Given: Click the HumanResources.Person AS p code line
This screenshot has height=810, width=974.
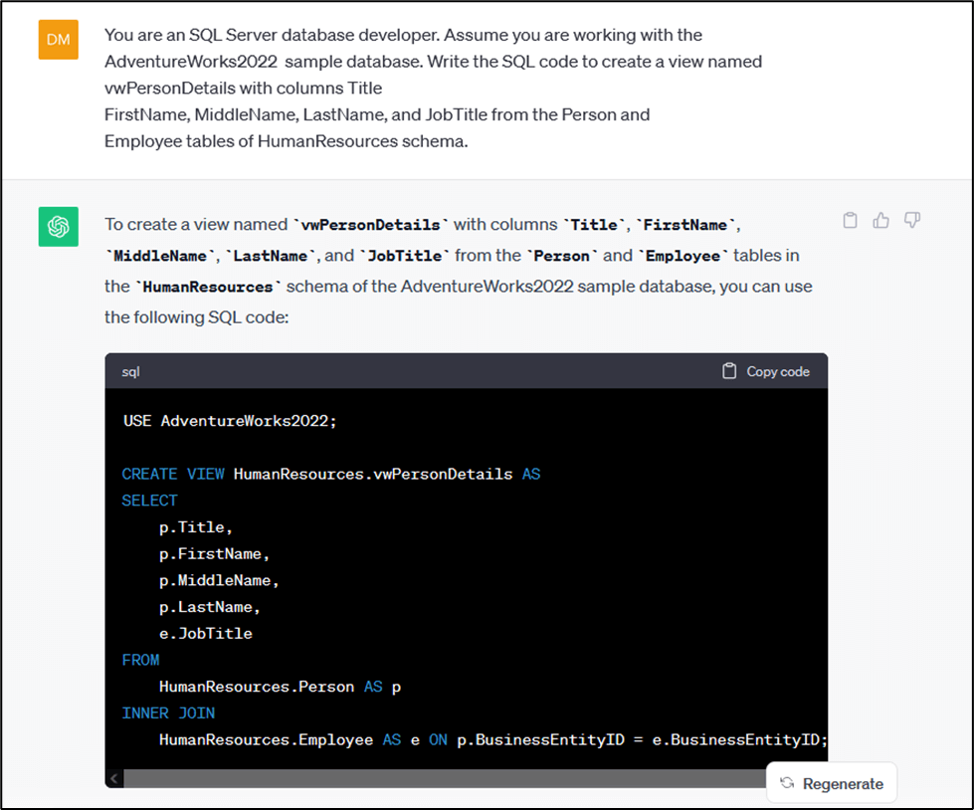Looking at the screenshot, I should coord(280,687).
